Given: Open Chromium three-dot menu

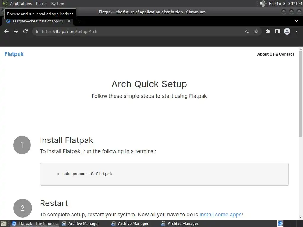Looking at the screenshot, I should point(296,31).
